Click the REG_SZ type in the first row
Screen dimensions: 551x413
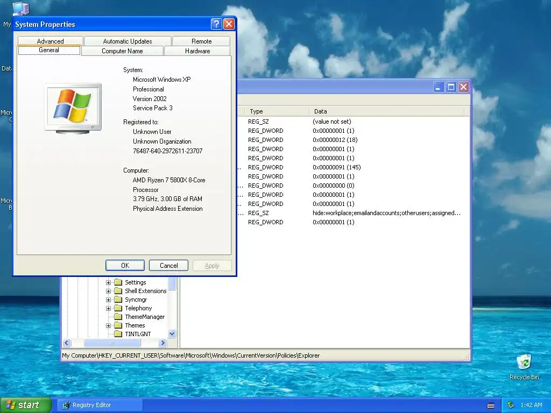coord(258,122)
